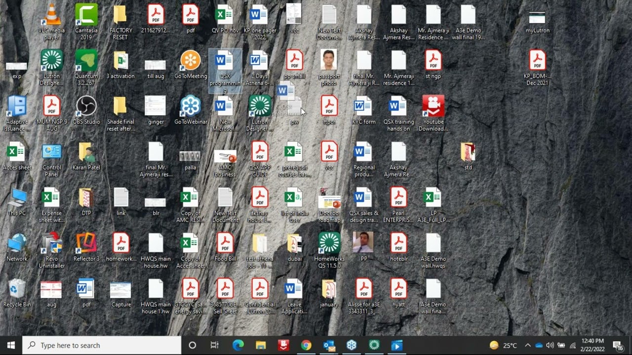This screenshot has height=355, width=632.
Task: Open File Explorer from the taskbar
Action: click(x=261, y=345)
